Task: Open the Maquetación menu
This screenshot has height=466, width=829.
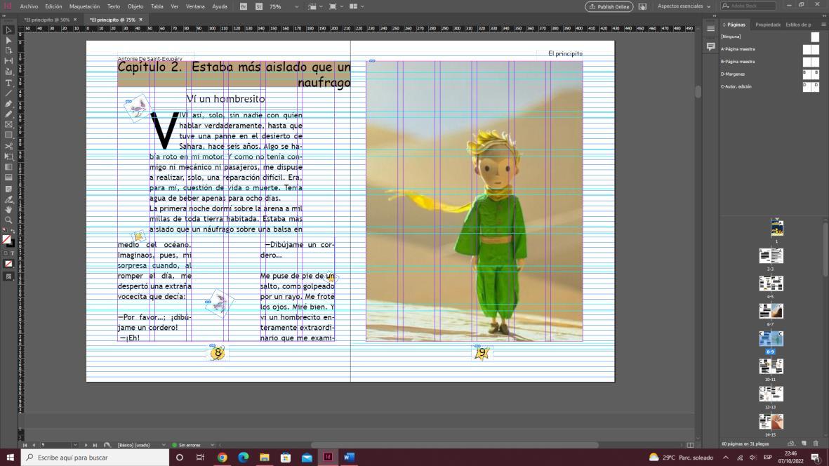Action: tap(85, 6)
